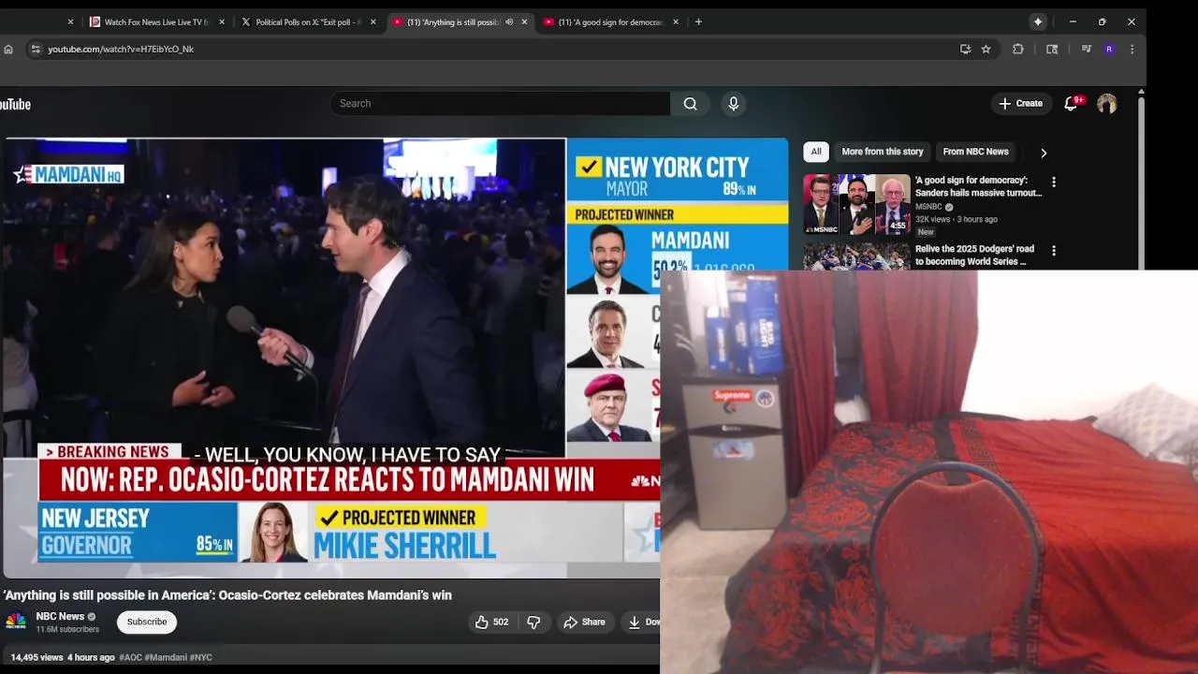Viewport: 1198px width, 674px height.
Task: Click the video title text
Action: [x=227, y=595]
